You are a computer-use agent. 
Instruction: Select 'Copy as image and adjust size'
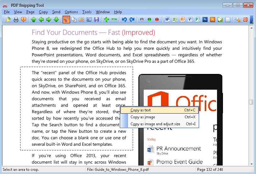click(x=155, y=124)
